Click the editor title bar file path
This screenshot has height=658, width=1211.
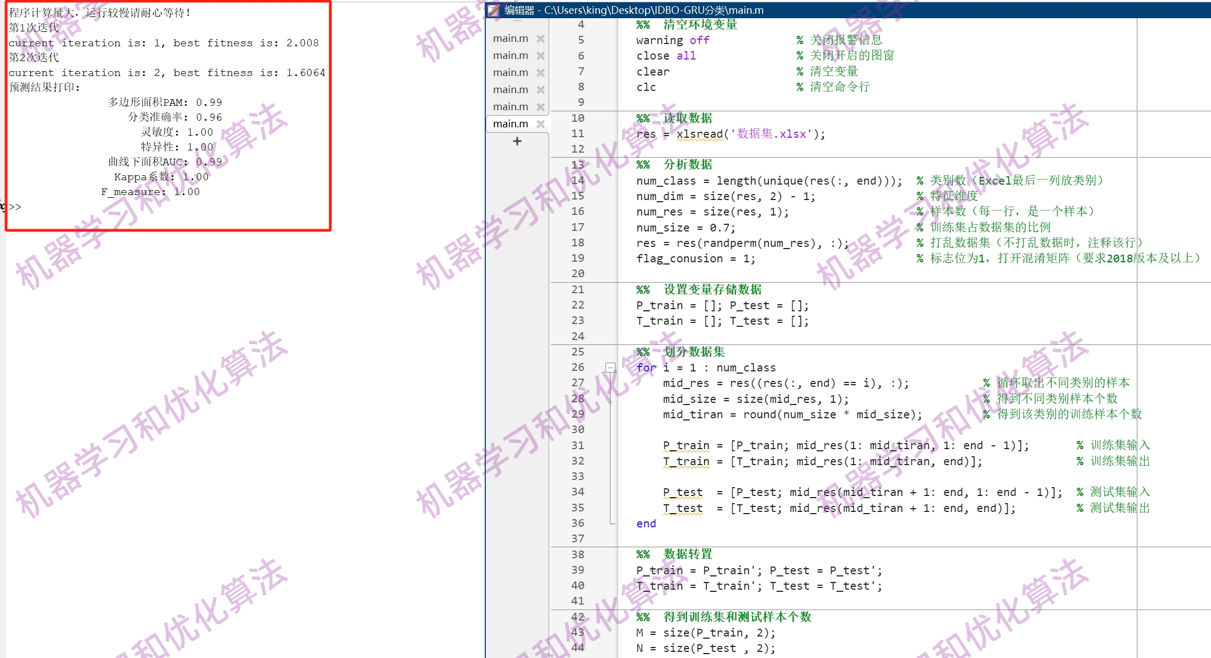coord(653,10)
